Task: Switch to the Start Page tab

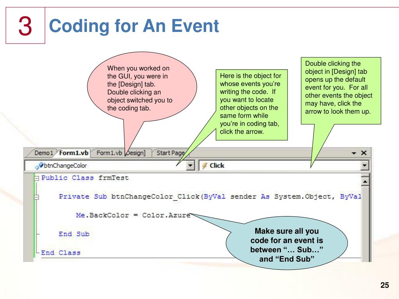Action: tap(171, 153)
